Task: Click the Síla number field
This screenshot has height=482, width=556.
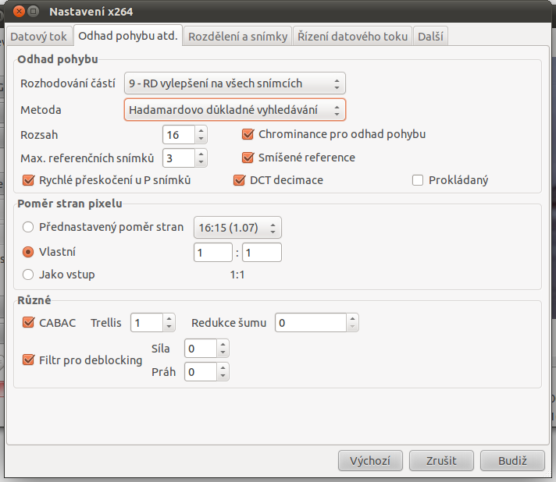Action: pos(201,349)
